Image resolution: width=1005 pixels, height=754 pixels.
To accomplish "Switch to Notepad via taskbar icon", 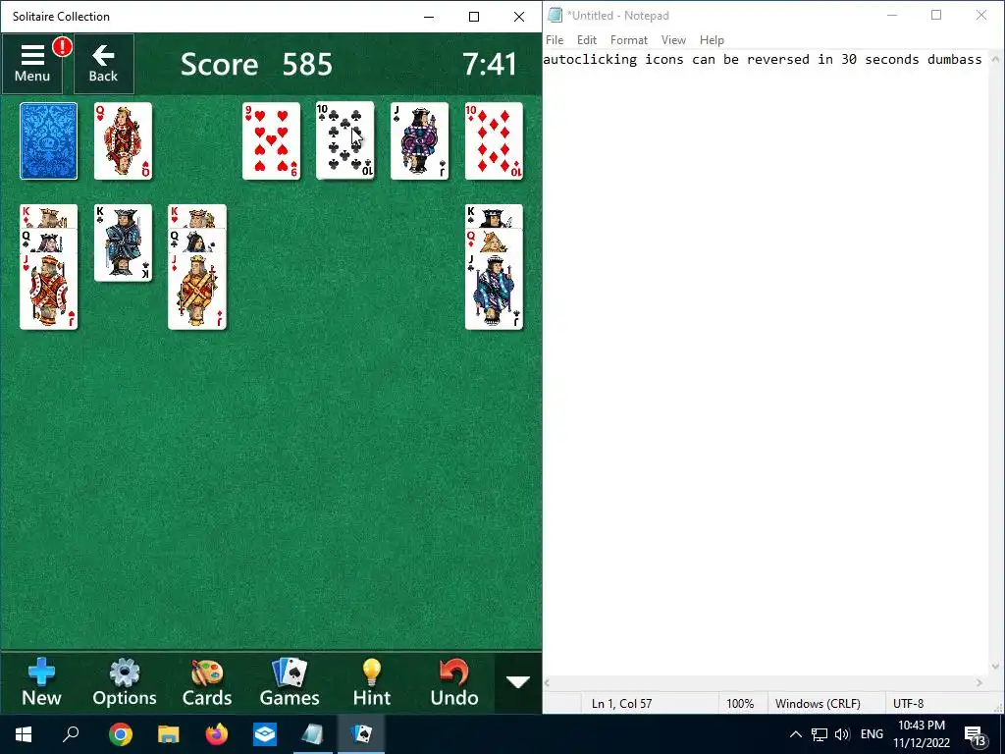I will click(x=313, y=734).
